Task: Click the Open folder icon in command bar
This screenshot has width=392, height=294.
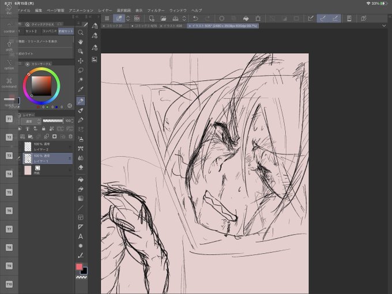Action: click(x=164, y=18)
